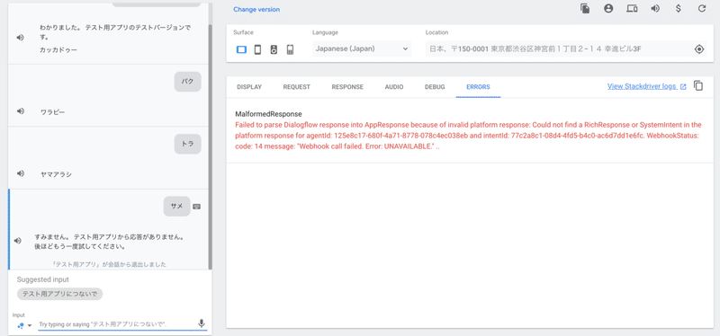
Task: Click the トラ user message bubble
Action: coord(187,144)
